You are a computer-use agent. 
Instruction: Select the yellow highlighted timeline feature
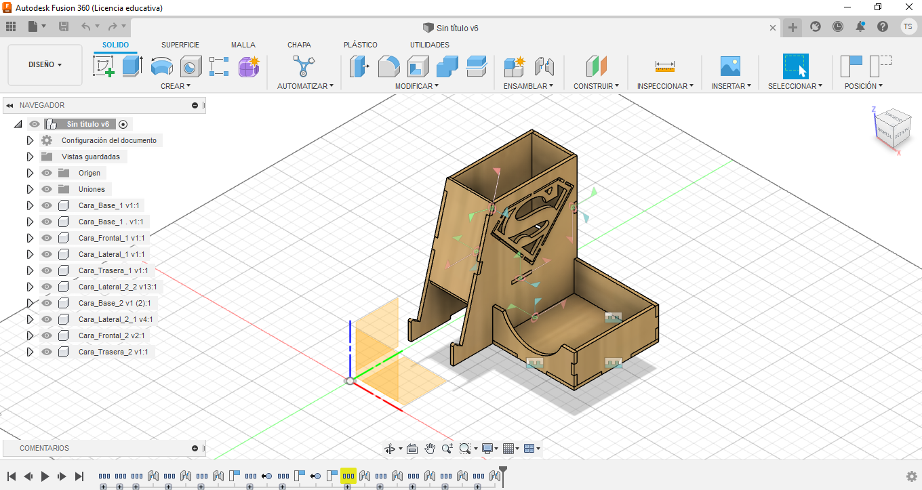coord(348,476)
